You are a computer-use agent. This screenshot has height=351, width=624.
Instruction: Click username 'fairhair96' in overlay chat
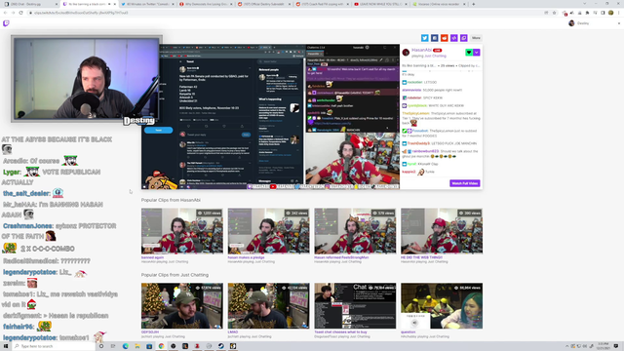coord(19,327)
